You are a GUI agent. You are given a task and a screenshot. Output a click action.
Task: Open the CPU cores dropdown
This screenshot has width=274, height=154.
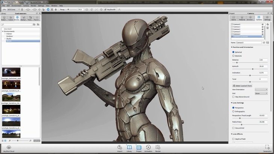[13, 9]
